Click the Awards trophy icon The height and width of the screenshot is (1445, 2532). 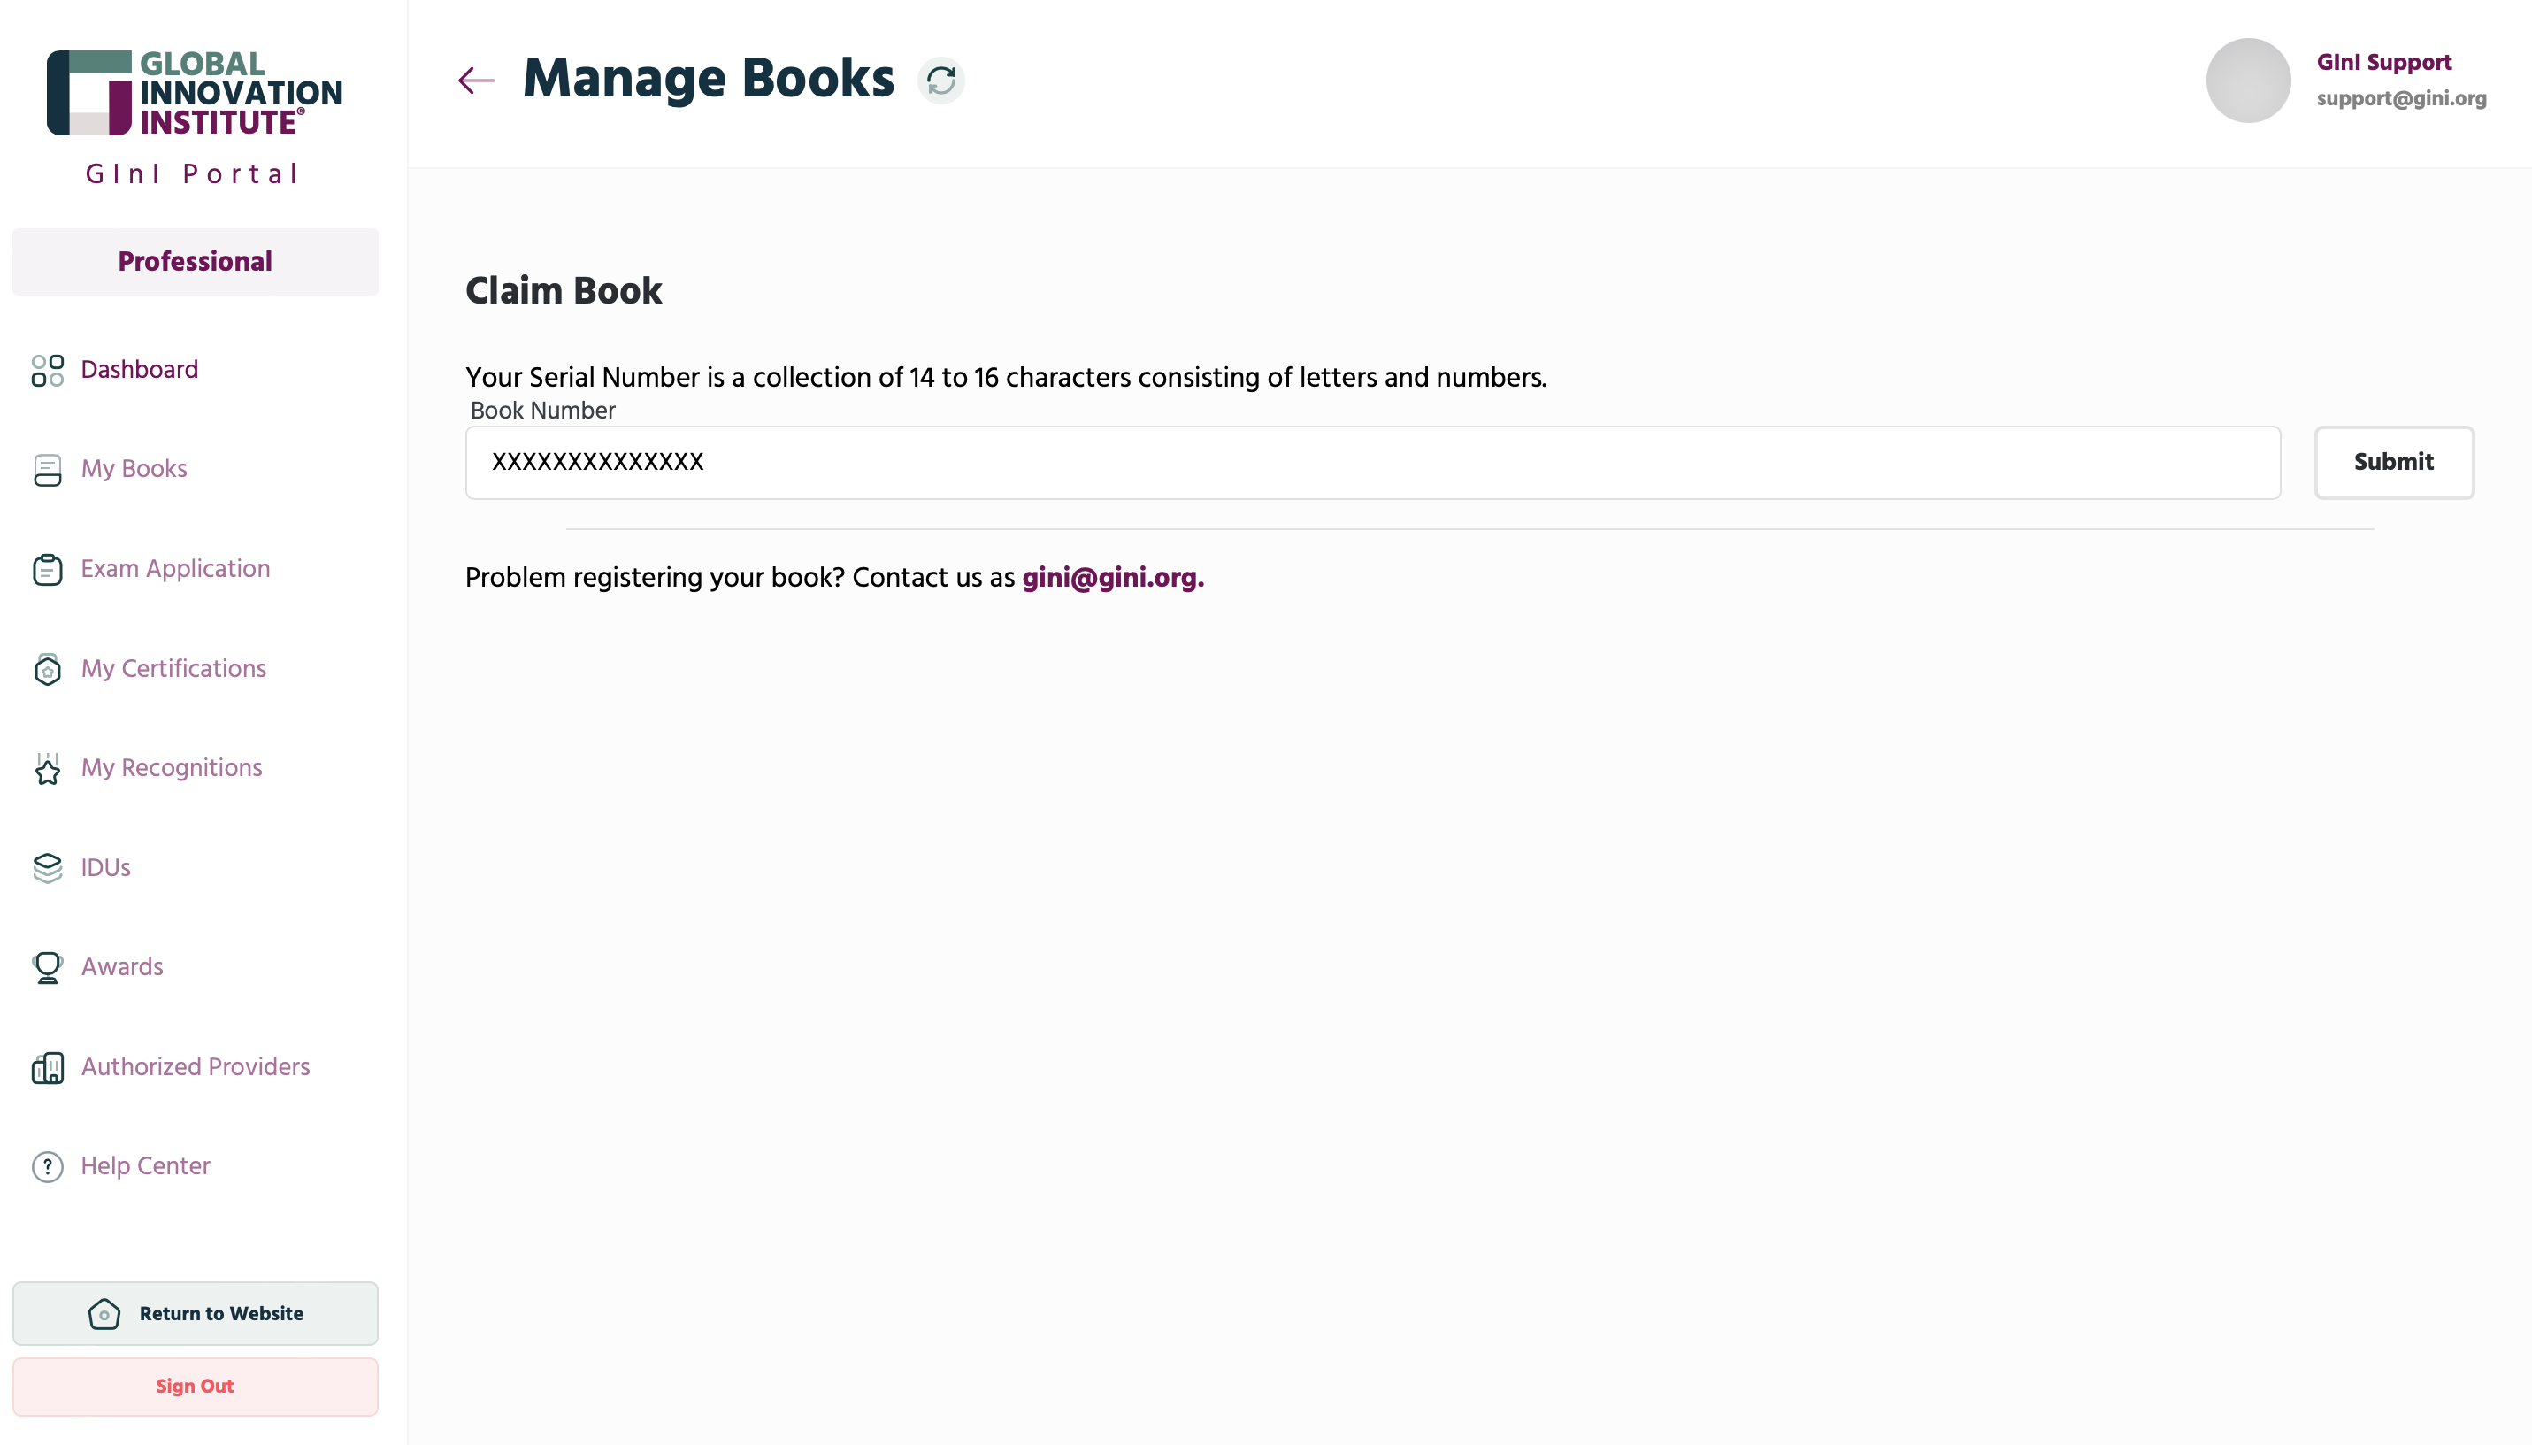pyautogui.click(x=48, y=968)
